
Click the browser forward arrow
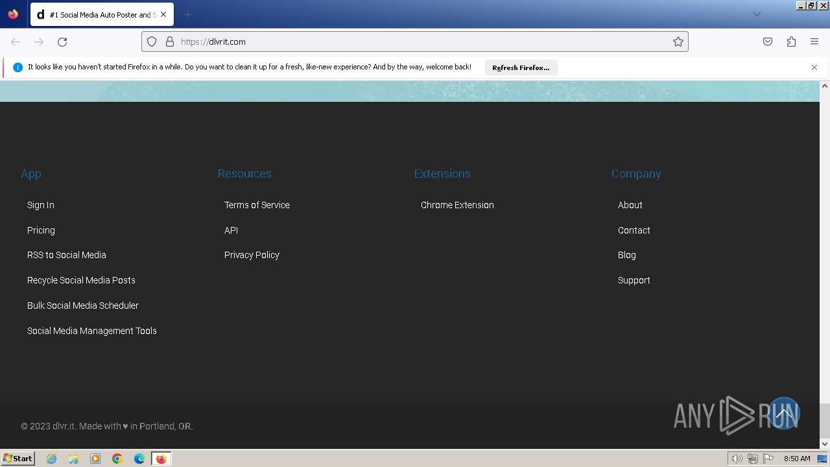point(39,42)
